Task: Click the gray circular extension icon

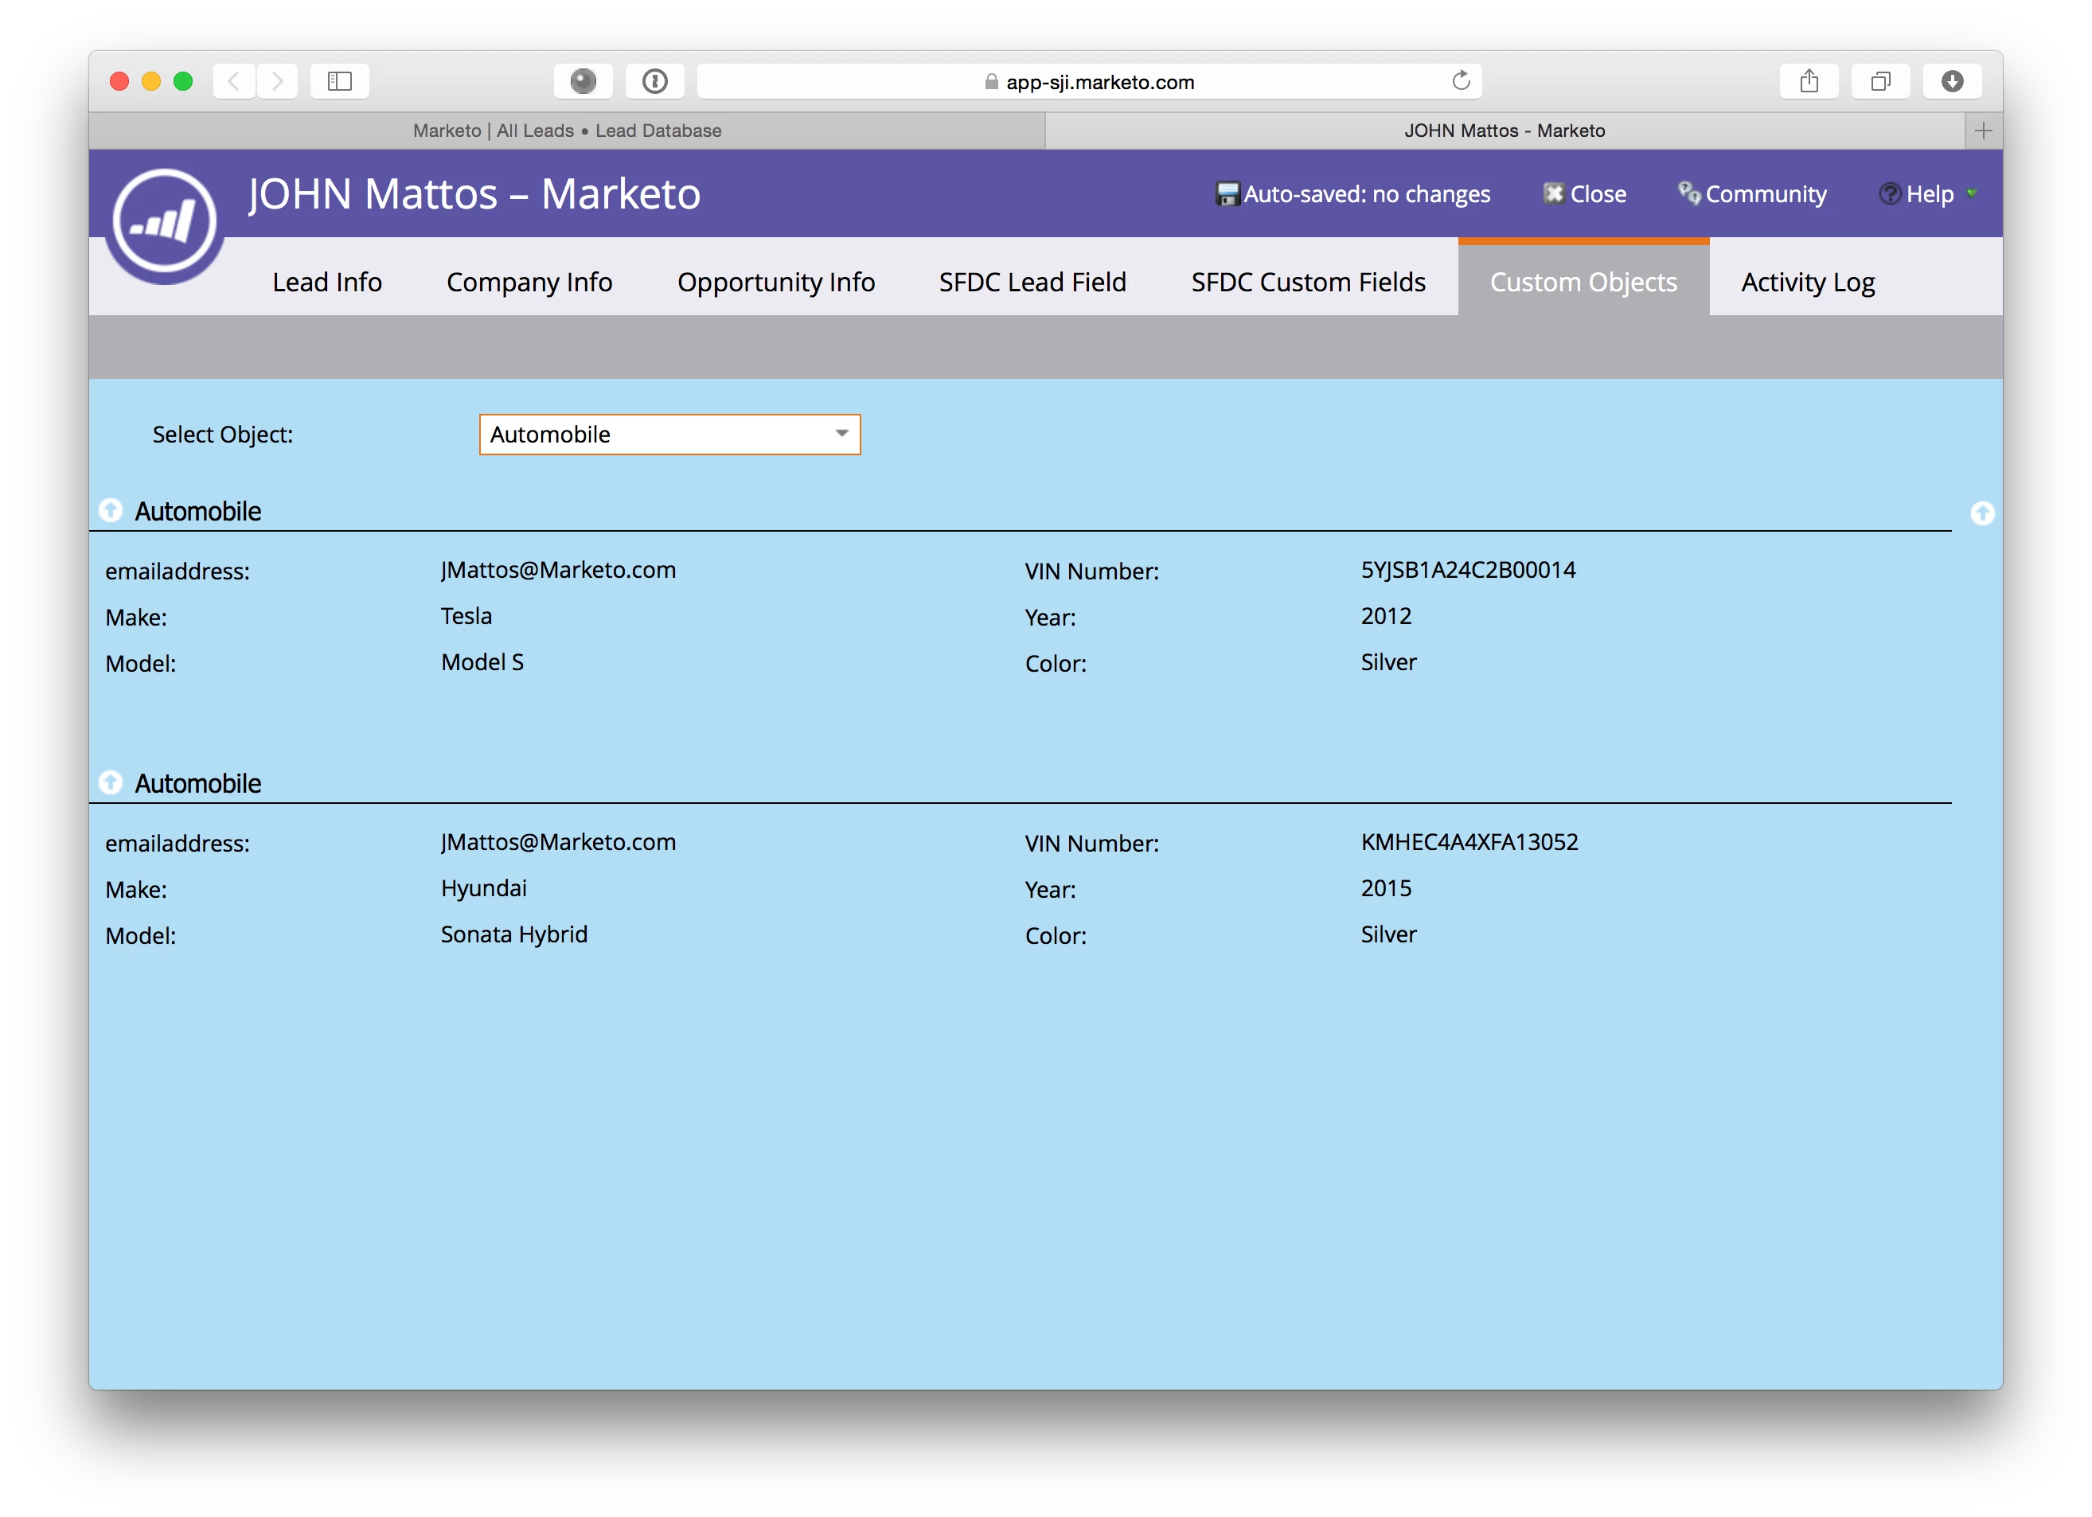Action: point(583,81)
